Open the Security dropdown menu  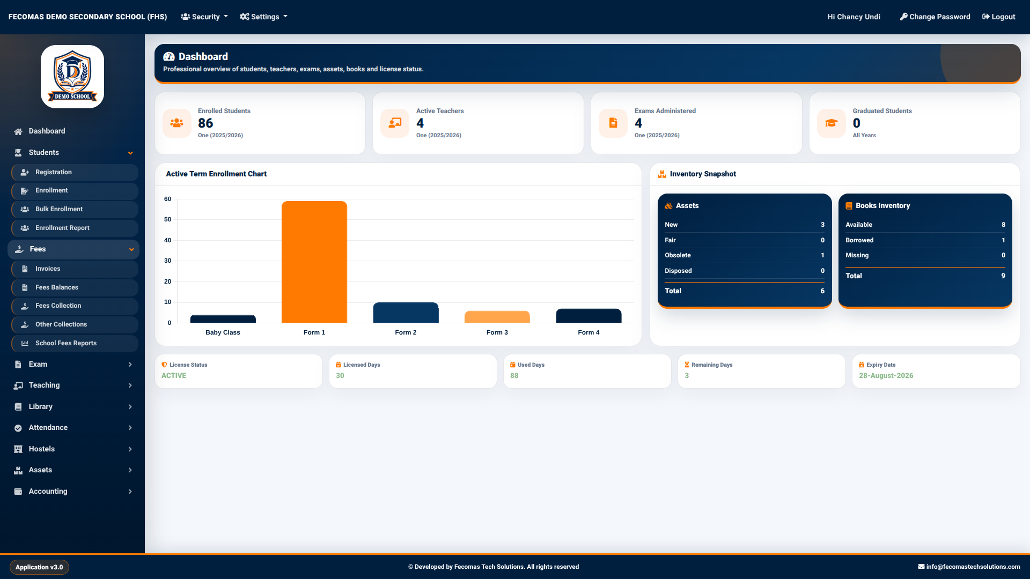(204, 17)
